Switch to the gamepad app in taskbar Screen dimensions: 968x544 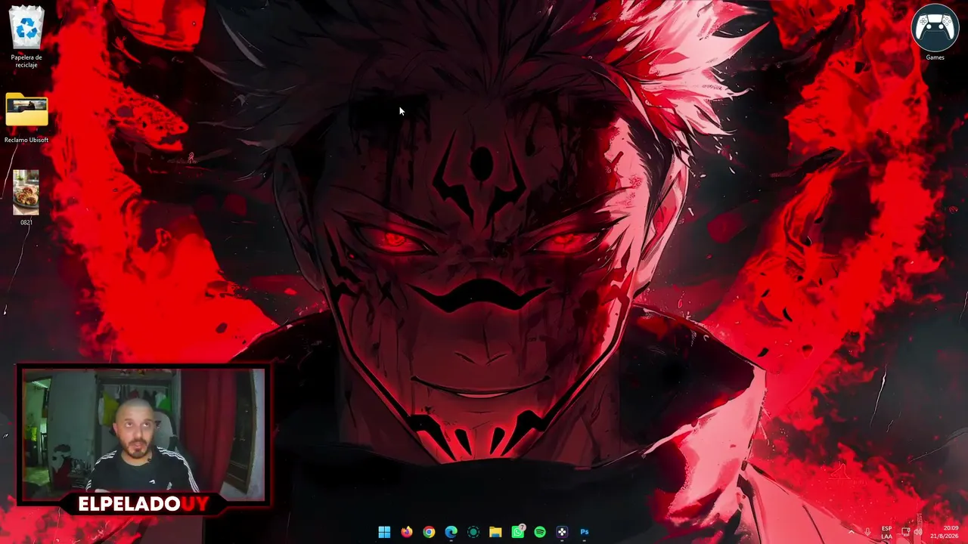[x=562, y=532]
